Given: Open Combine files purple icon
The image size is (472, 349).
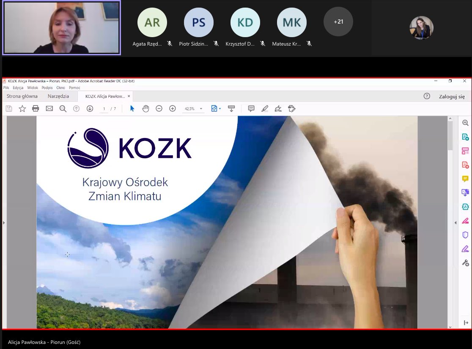Looking at the screenshot, I should click(465, 192).
